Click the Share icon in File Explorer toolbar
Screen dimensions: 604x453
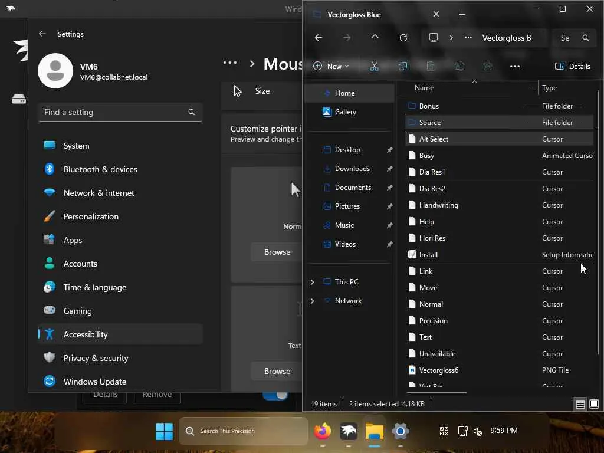pos(488,66)
